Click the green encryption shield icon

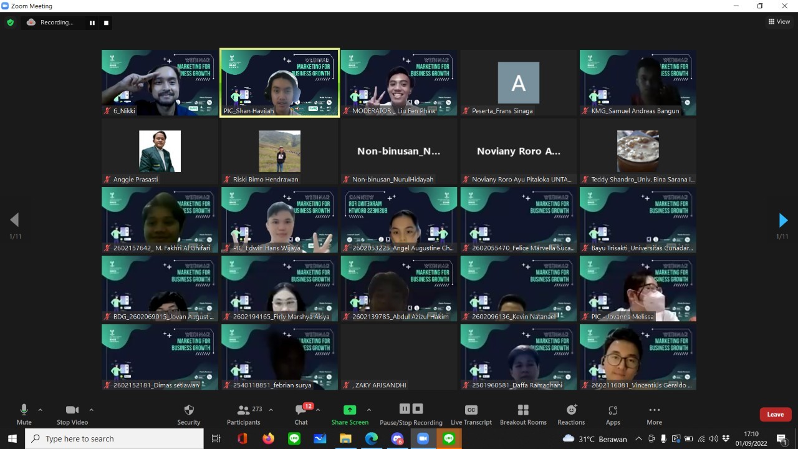click(10, 22)
